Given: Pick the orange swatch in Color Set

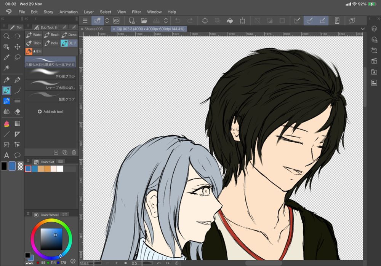Looking at the screenshot, I should (x=47, y=169).
